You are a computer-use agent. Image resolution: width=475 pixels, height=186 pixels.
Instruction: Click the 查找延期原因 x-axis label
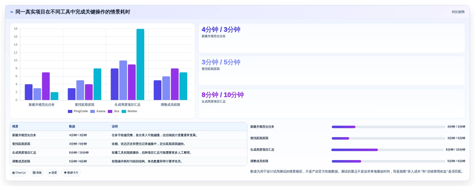[85, 105]
